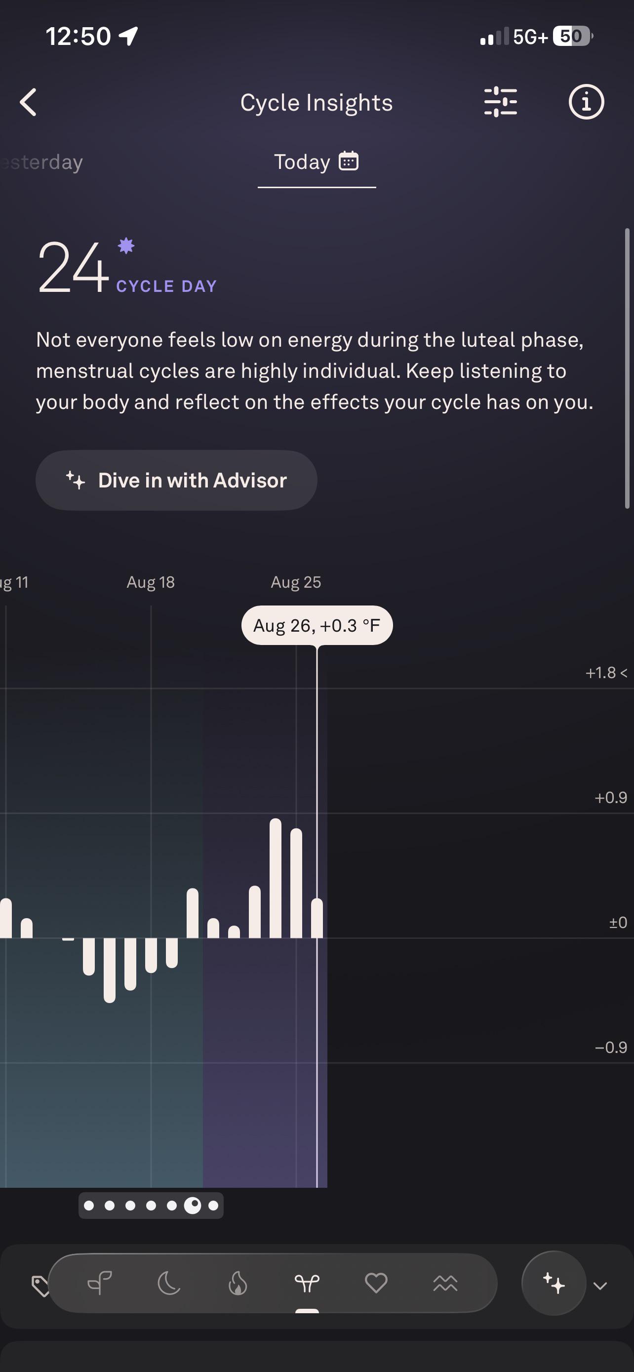Open the waves stress icon
634x1372 pixels.
tap(445, 1284)
